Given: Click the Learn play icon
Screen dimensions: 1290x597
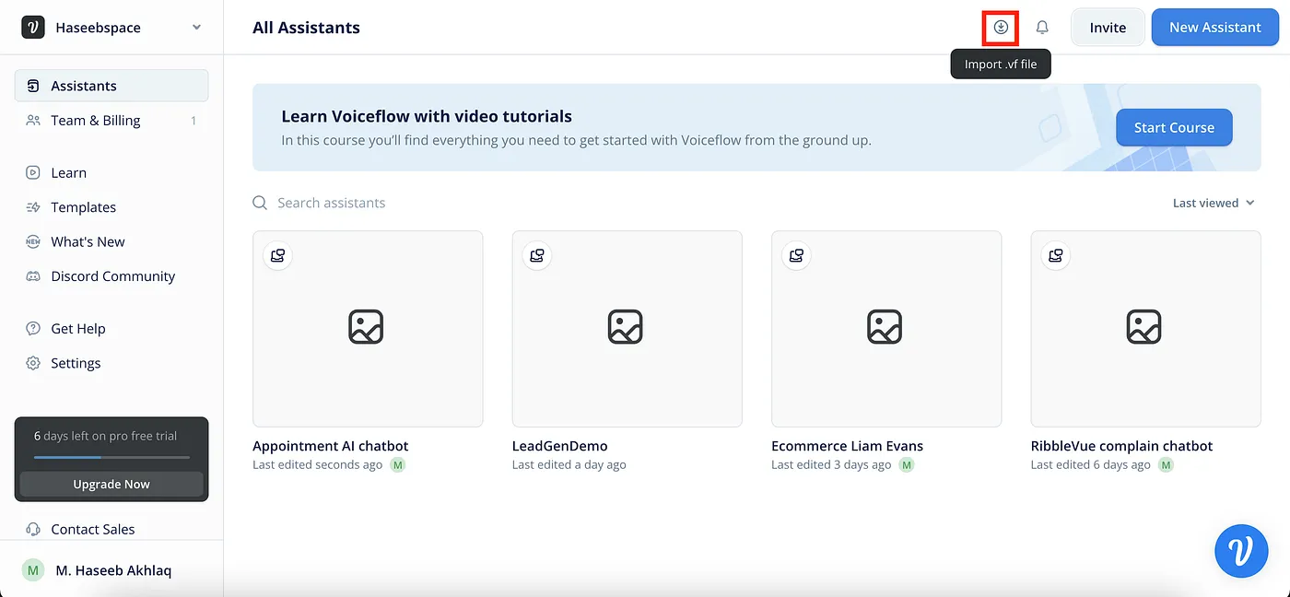Looking at the screenshot, I should click(33, 172).
